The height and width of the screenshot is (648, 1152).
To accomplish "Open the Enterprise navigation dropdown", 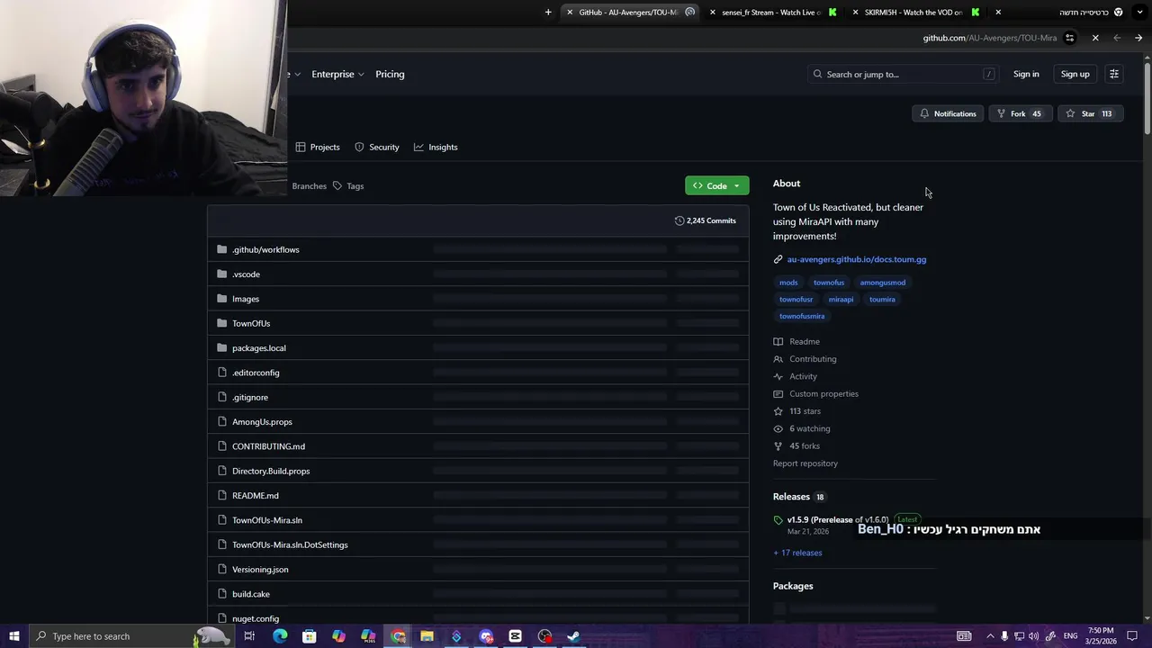I will pos(337,74).
